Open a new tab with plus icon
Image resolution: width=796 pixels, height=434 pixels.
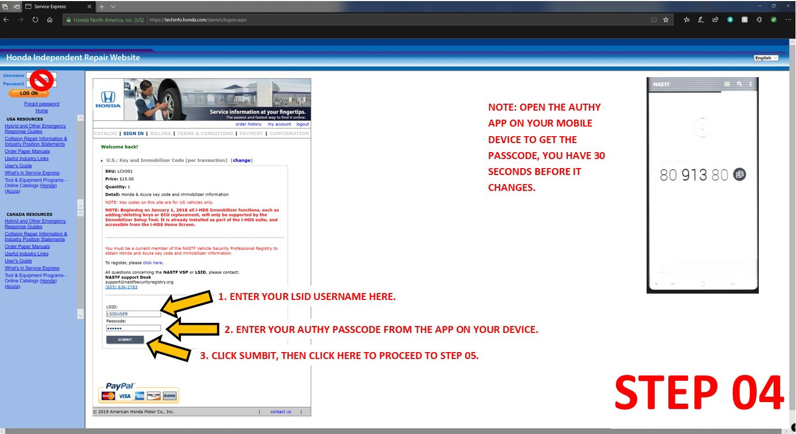(102, 6)
